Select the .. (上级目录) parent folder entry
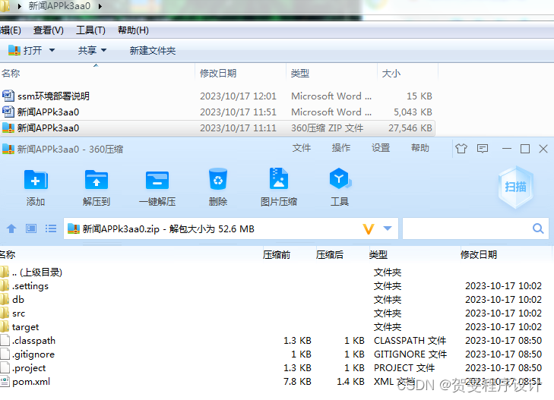554x400 pixels. pos(36,272)
